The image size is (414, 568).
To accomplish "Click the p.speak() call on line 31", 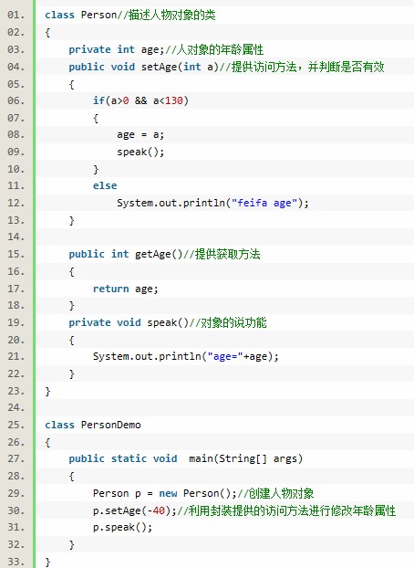I will (x=123, y=528).
